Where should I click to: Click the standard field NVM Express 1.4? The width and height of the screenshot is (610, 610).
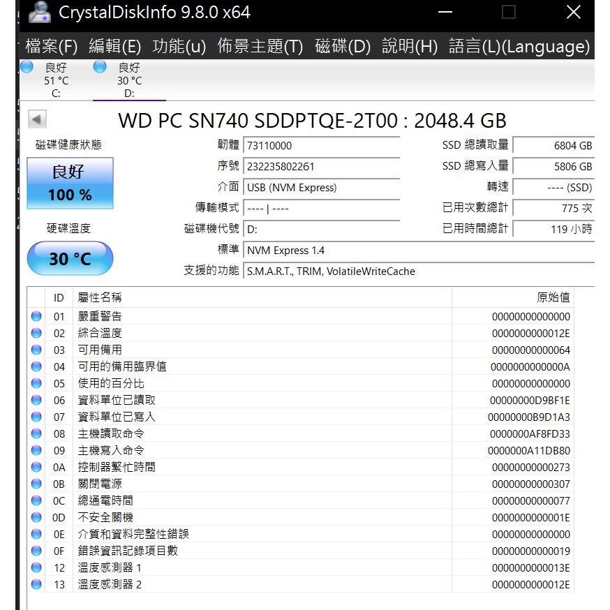pos(419,250)
